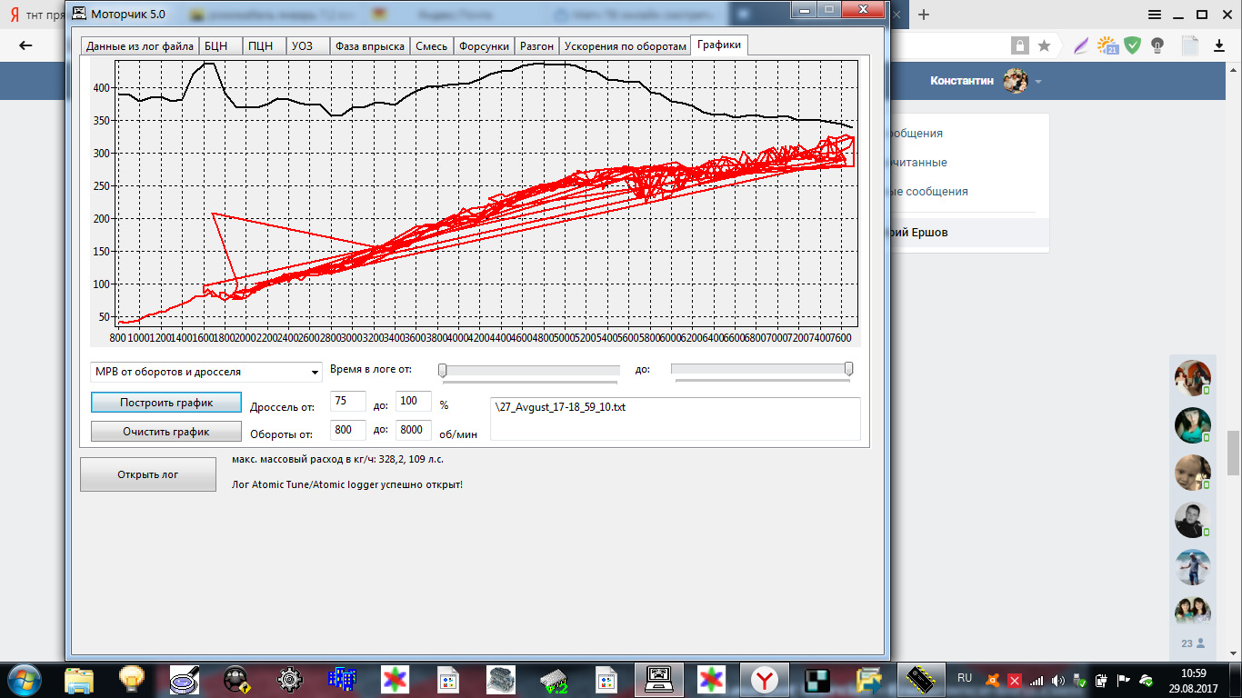Switch to the 'Фаза впрыска' tab

[x=370, y=46]
